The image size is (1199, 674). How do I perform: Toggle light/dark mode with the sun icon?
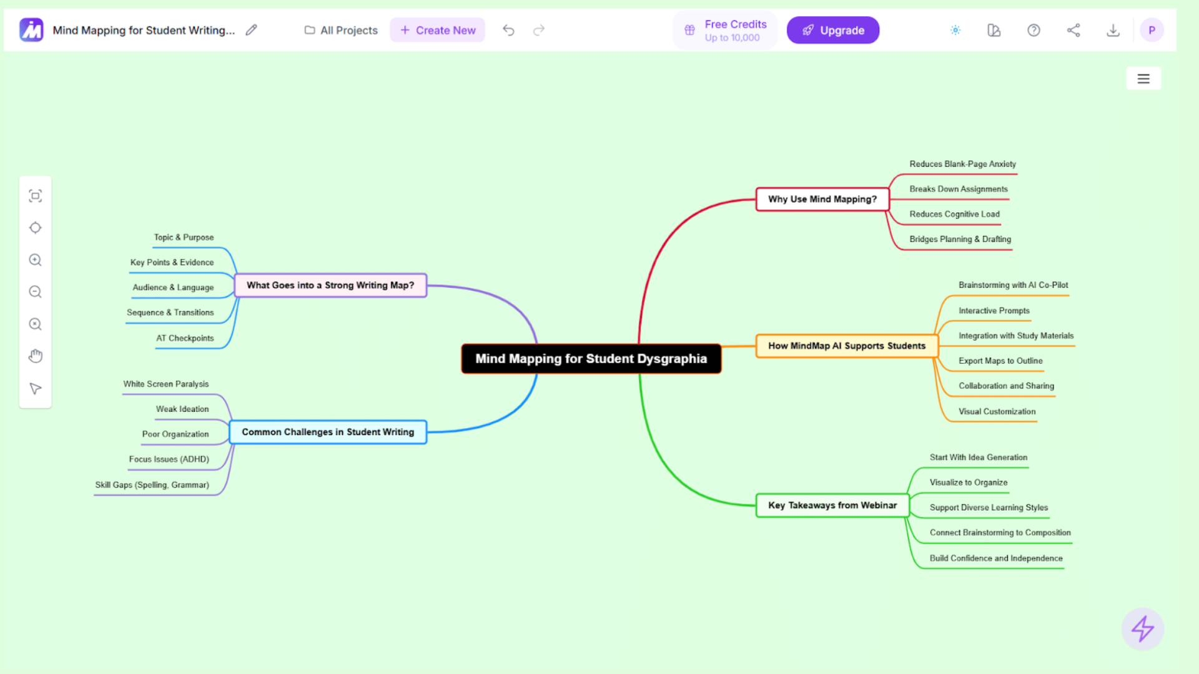point(955,29)
